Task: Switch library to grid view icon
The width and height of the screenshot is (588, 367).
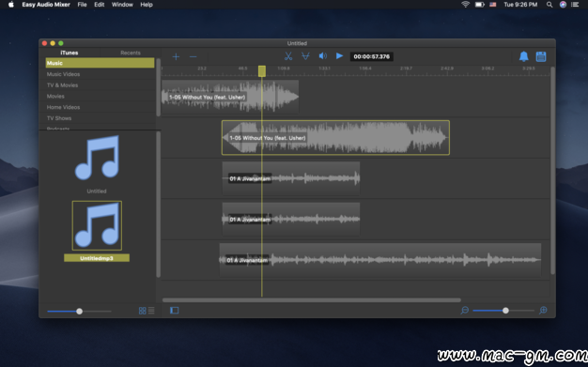Action: (x=142, y=311)
